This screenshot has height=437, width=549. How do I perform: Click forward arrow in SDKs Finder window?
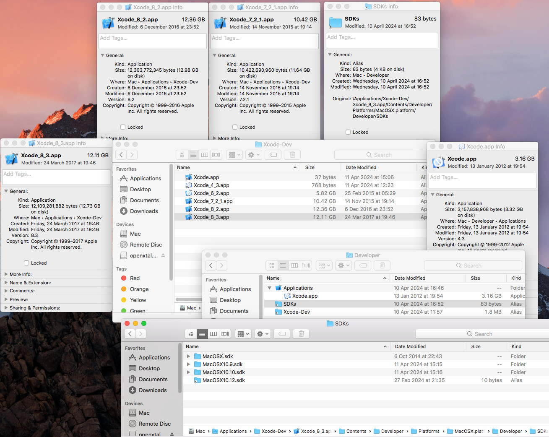[141, 334]
